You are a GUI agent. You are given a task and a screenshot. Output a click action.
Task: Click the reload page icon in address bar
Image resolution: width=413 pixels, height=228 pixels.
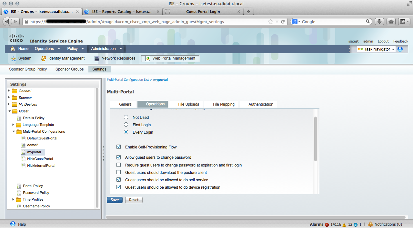click(x=283, y=22)
